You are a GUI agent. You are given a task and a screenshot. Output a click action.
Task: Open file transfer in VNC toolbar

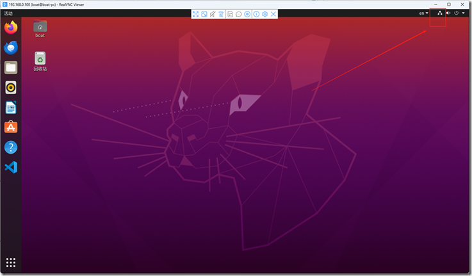point(231,14)
